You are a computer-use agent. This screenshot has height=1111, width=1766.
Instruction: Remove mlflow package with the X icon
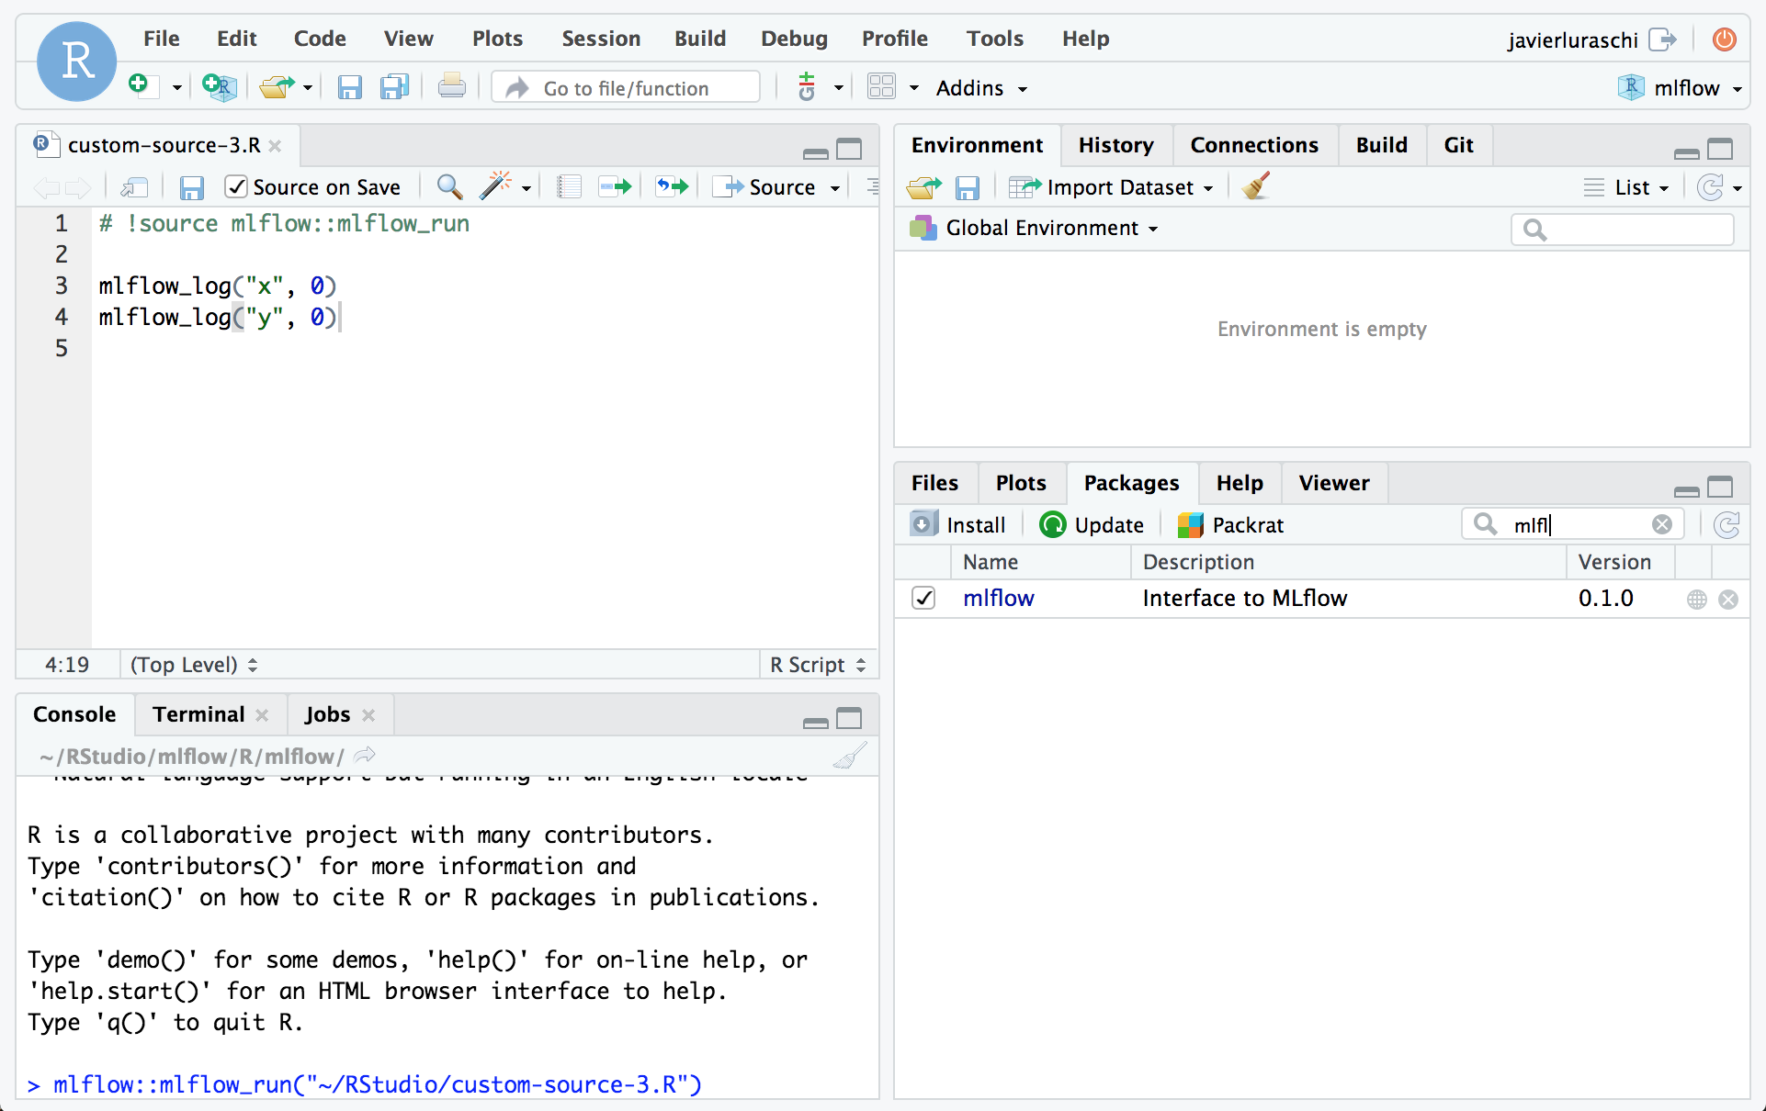point(1728,600)
